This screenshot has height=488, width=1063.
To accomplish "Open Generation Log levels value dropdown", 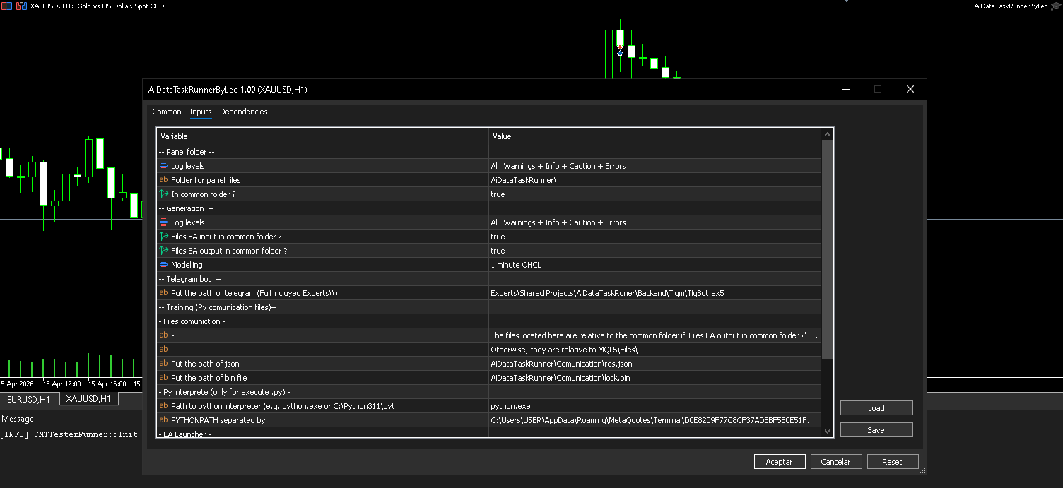I will point(654,222).
